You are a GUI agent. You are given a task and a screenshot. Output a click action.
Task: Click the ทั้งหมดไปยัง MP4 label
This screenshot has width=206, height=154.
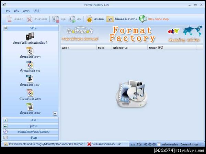[30, 57]
